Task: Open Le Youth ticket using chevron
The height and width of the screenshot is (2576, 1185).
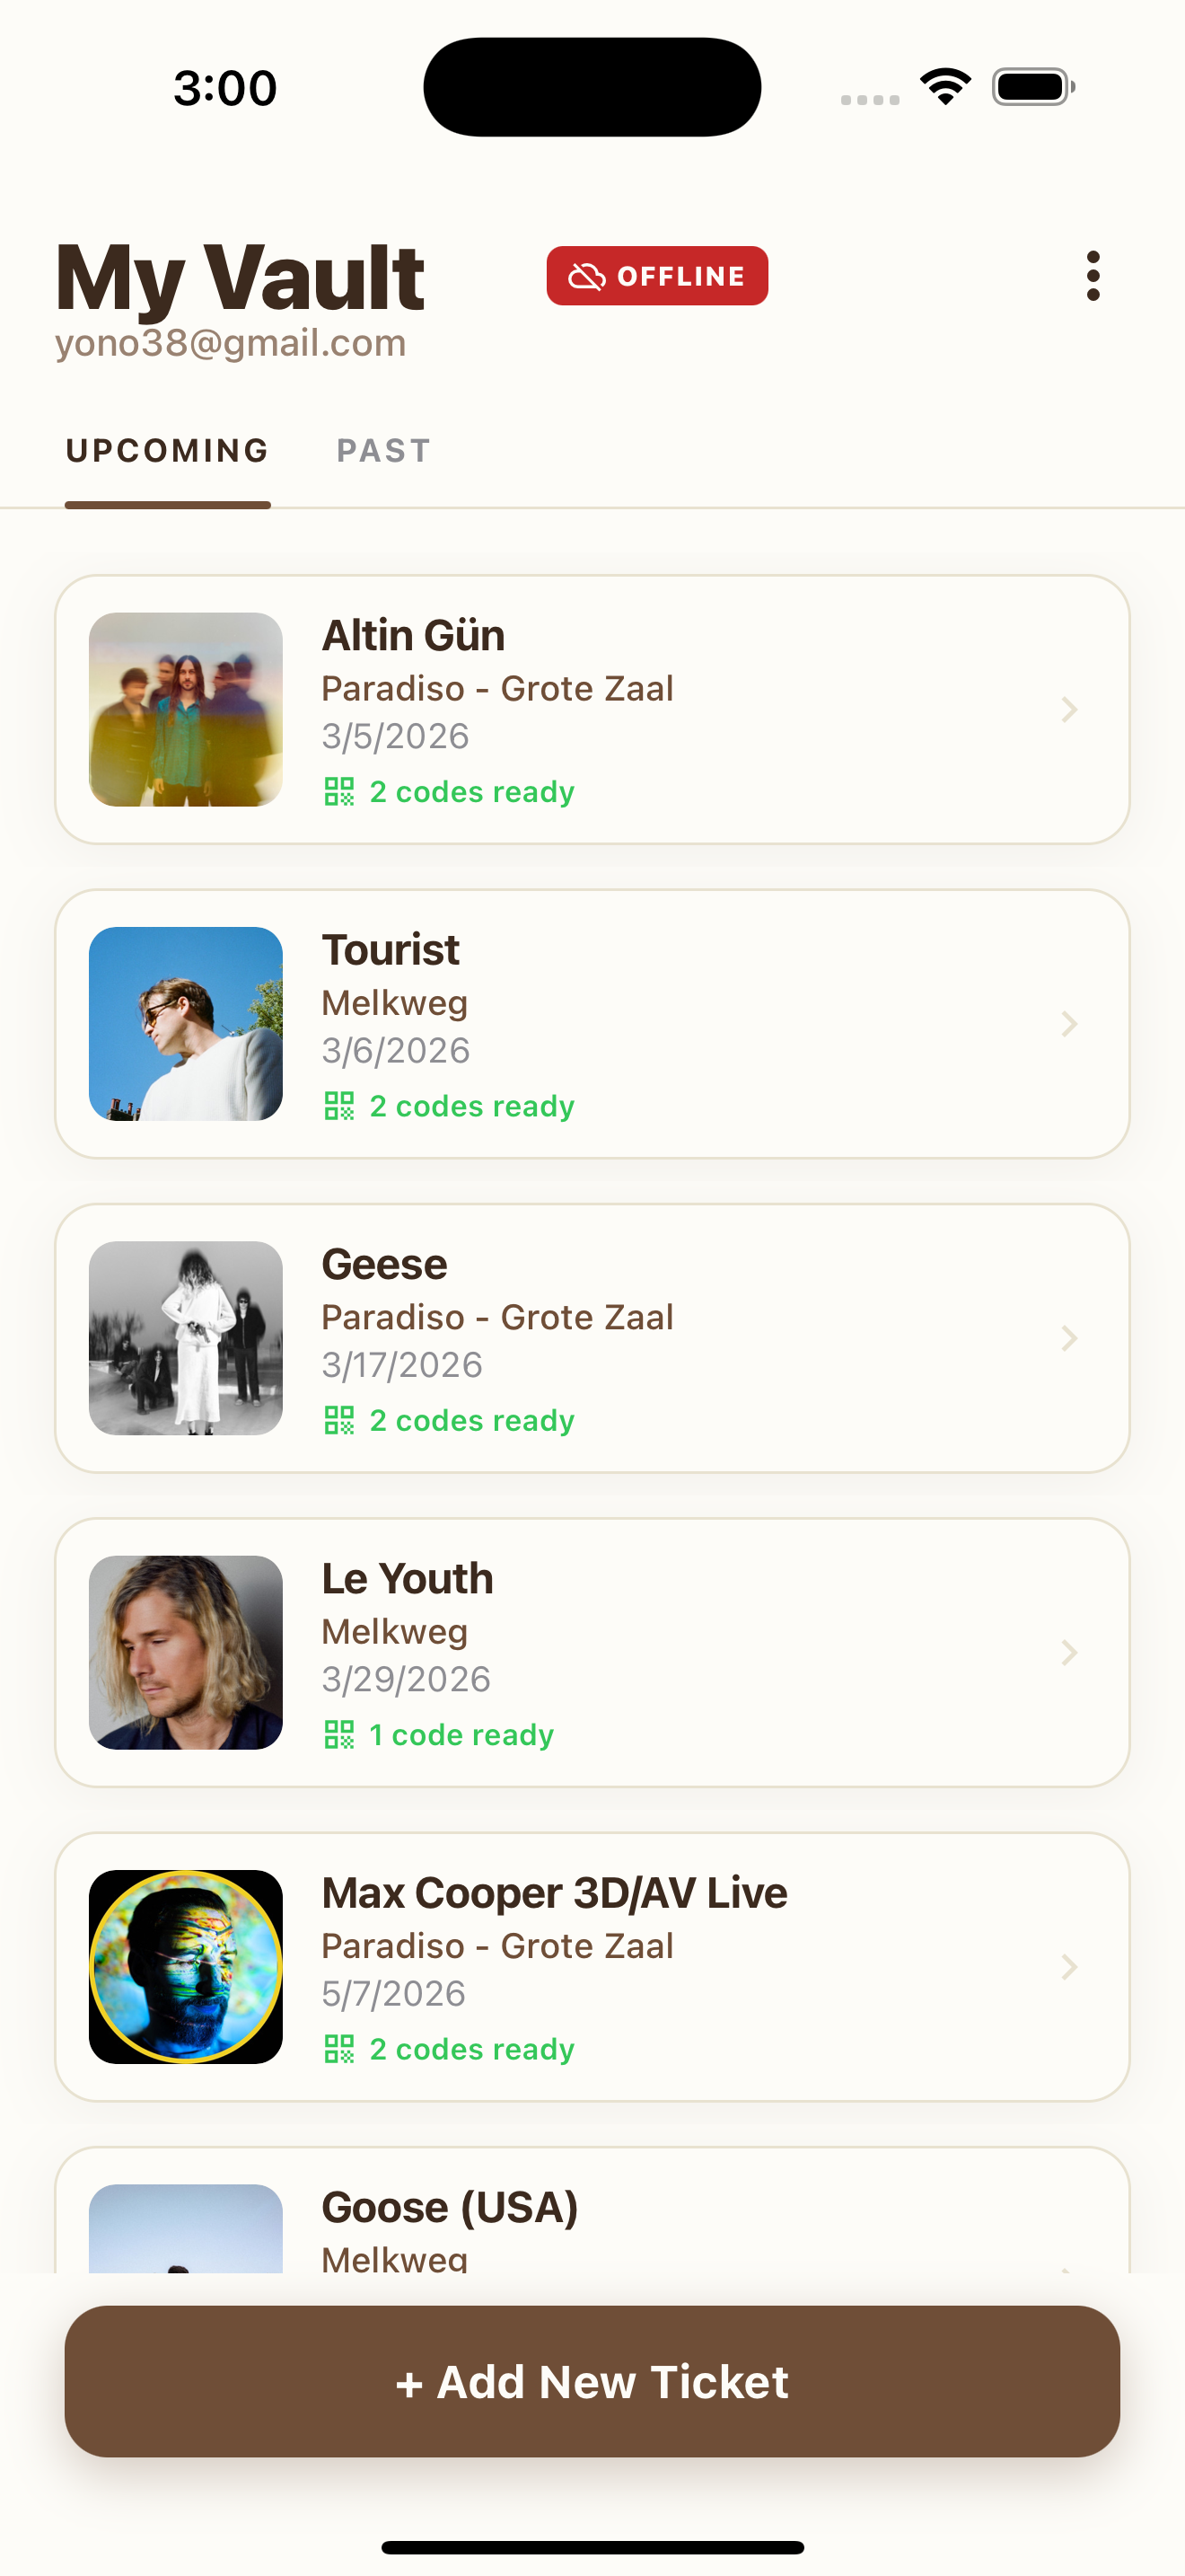Action: (x=1069, y=1652)
